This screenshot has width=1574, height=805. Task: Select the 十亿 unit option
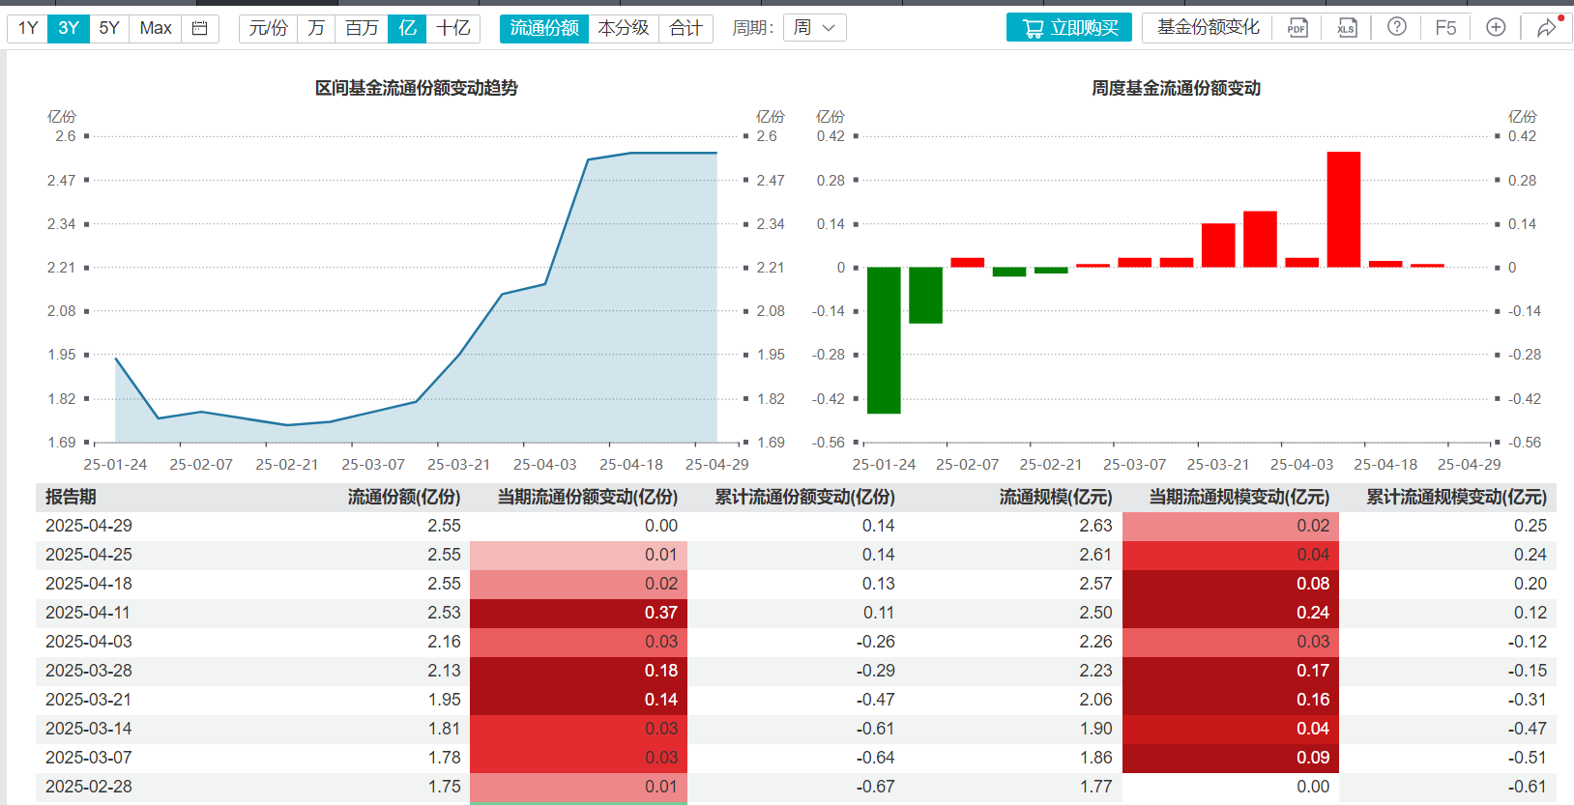453,28
